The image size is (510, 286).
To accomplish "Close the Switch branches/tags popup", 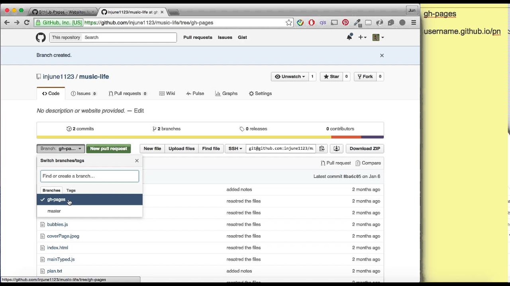I will point(137,160).
